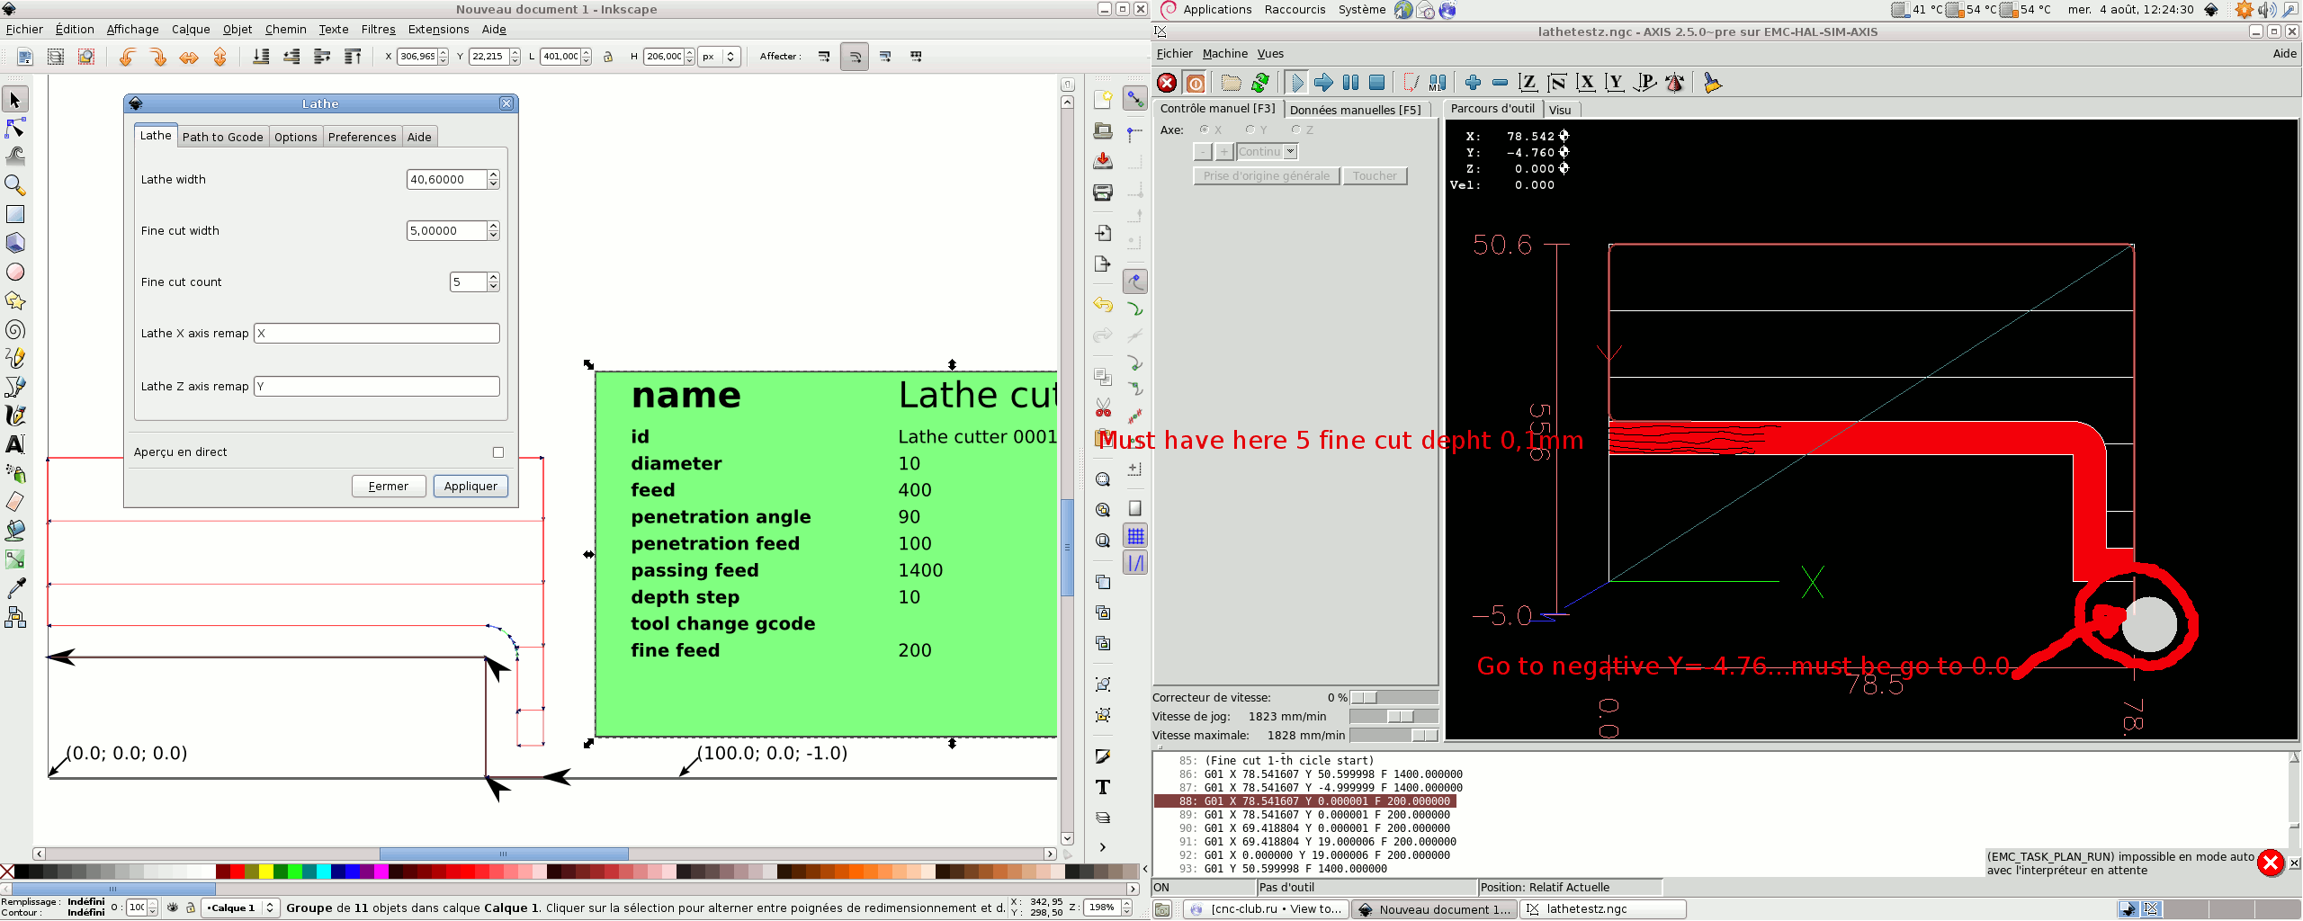Select the Text tool in Inkscape toolbox
The image size is (2303, 921).
(15, 444)
